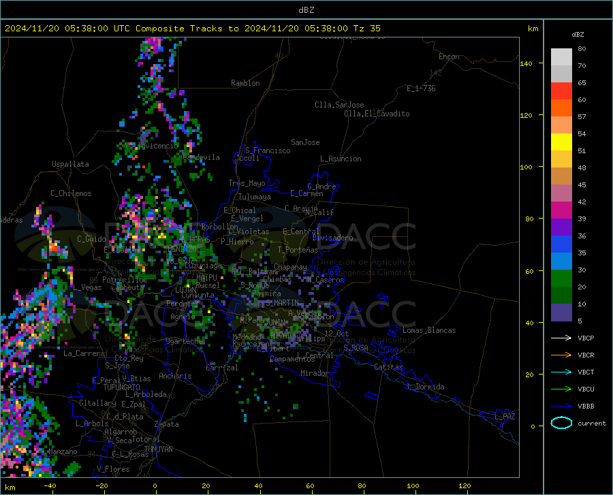Click the Tres_Mayo map label
The image size is (613, 495).
tap(247, 183)
